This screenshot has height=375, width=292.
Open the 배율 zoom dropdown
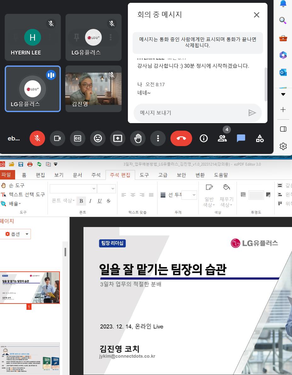[x=11, y=203]
